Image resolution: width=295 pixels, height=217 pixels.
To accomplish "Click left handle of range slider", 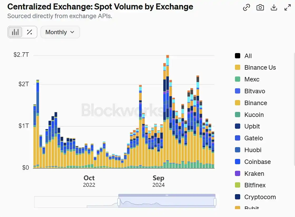I will 119,202.
